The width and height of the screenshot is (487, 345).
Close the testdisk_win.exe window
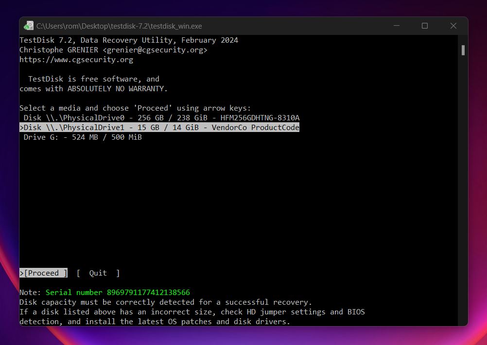453,26
